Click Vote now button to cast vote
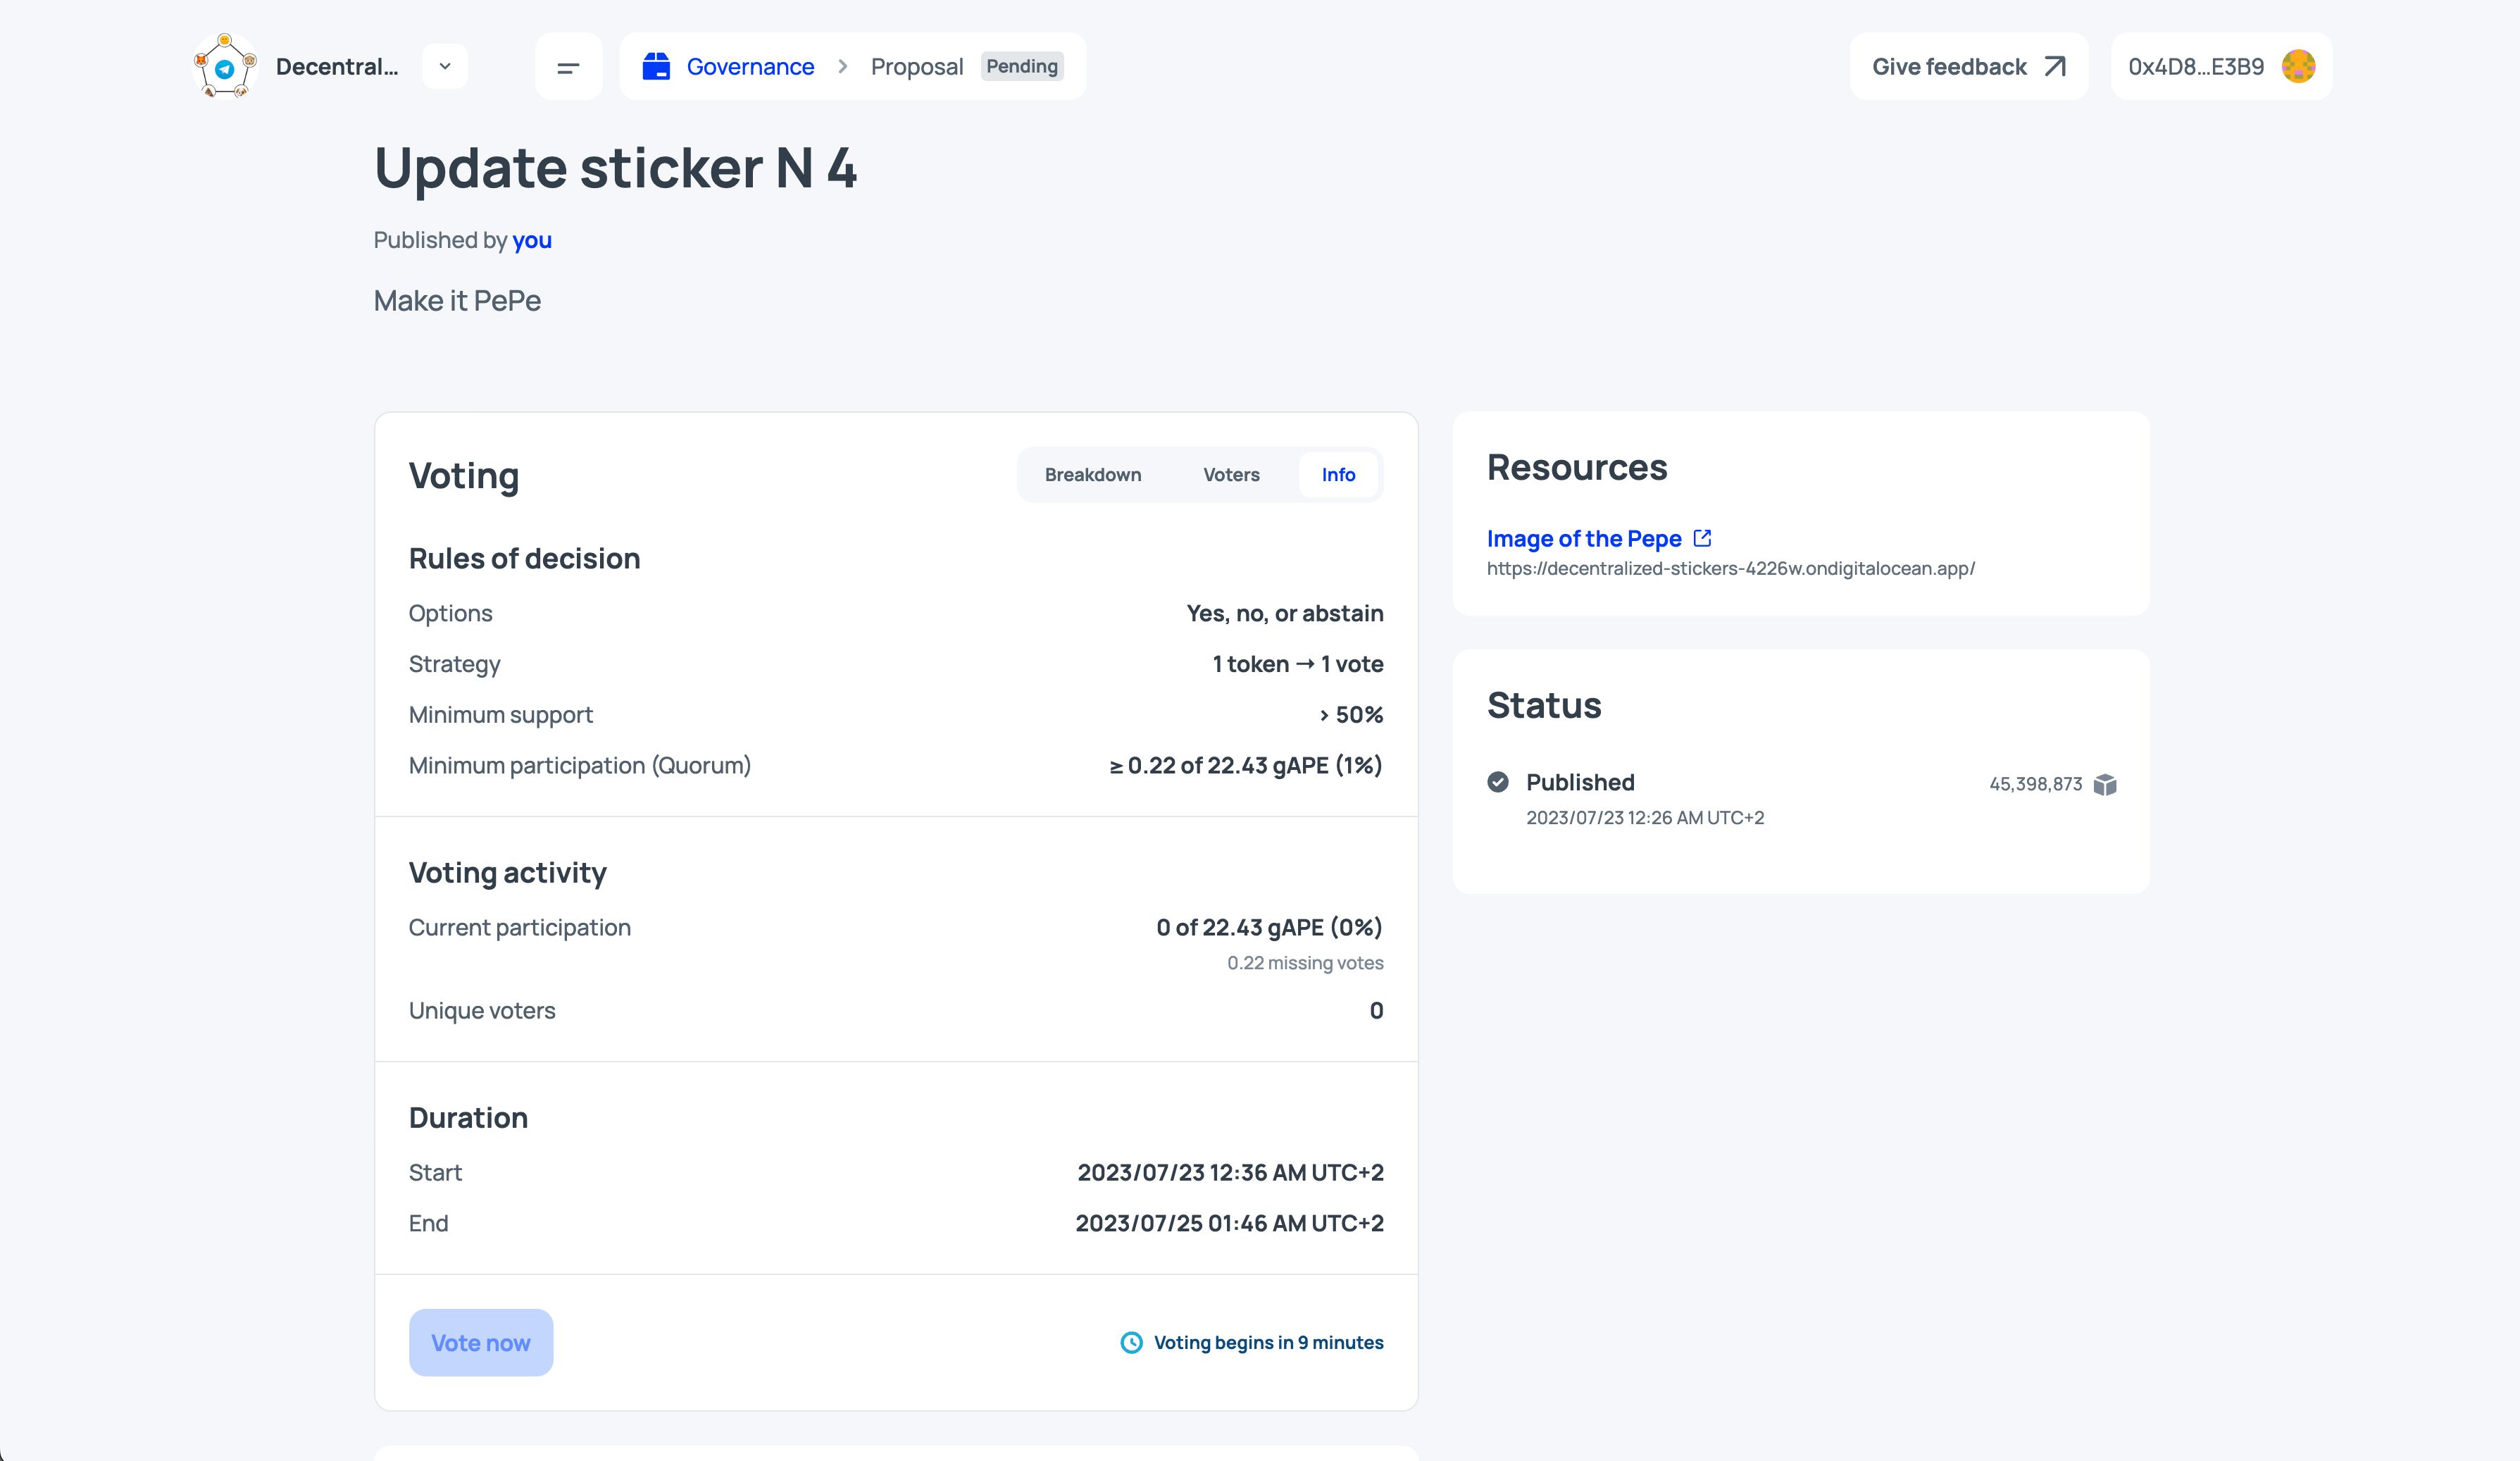Image resolution: width=2520 pixels, height=1461 pixels. pos(482,1341)
